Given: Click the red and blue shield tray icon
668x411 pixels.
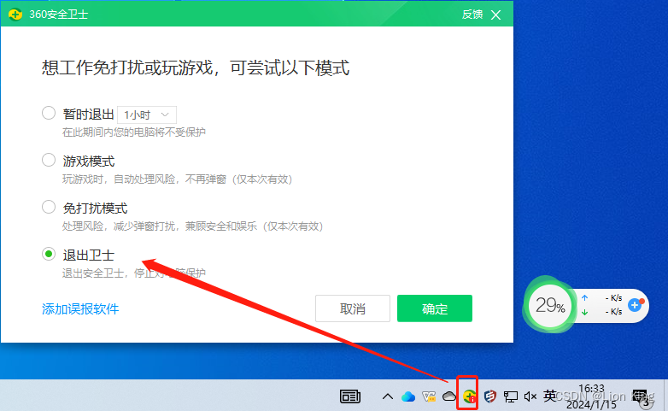Looking at the screenshot, I should pyautogui.click(x=490, y=396).
